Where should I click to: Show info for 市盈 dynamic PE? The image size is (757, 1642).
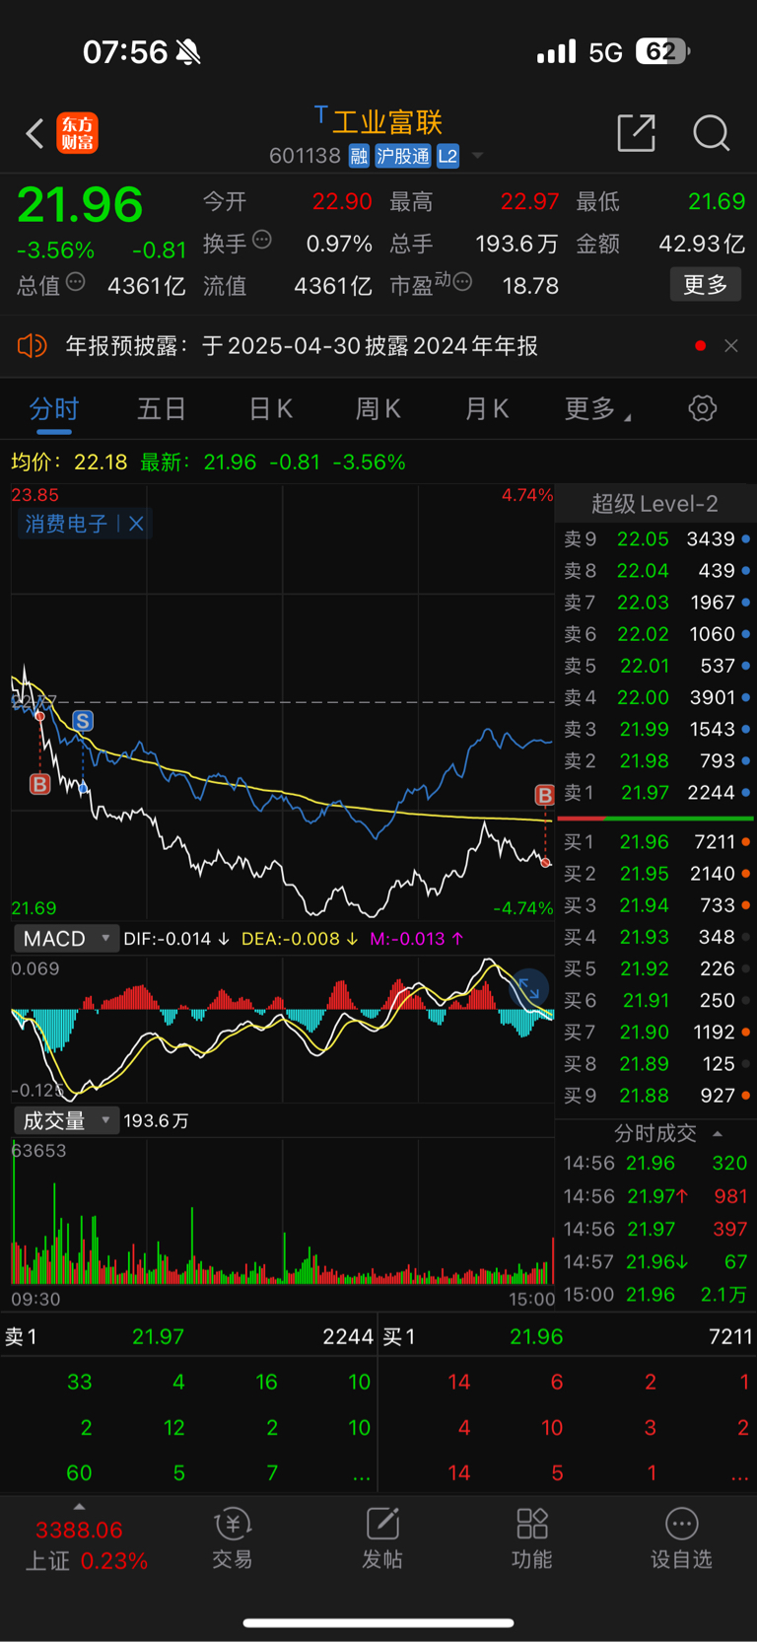click(x=462, y=283)
